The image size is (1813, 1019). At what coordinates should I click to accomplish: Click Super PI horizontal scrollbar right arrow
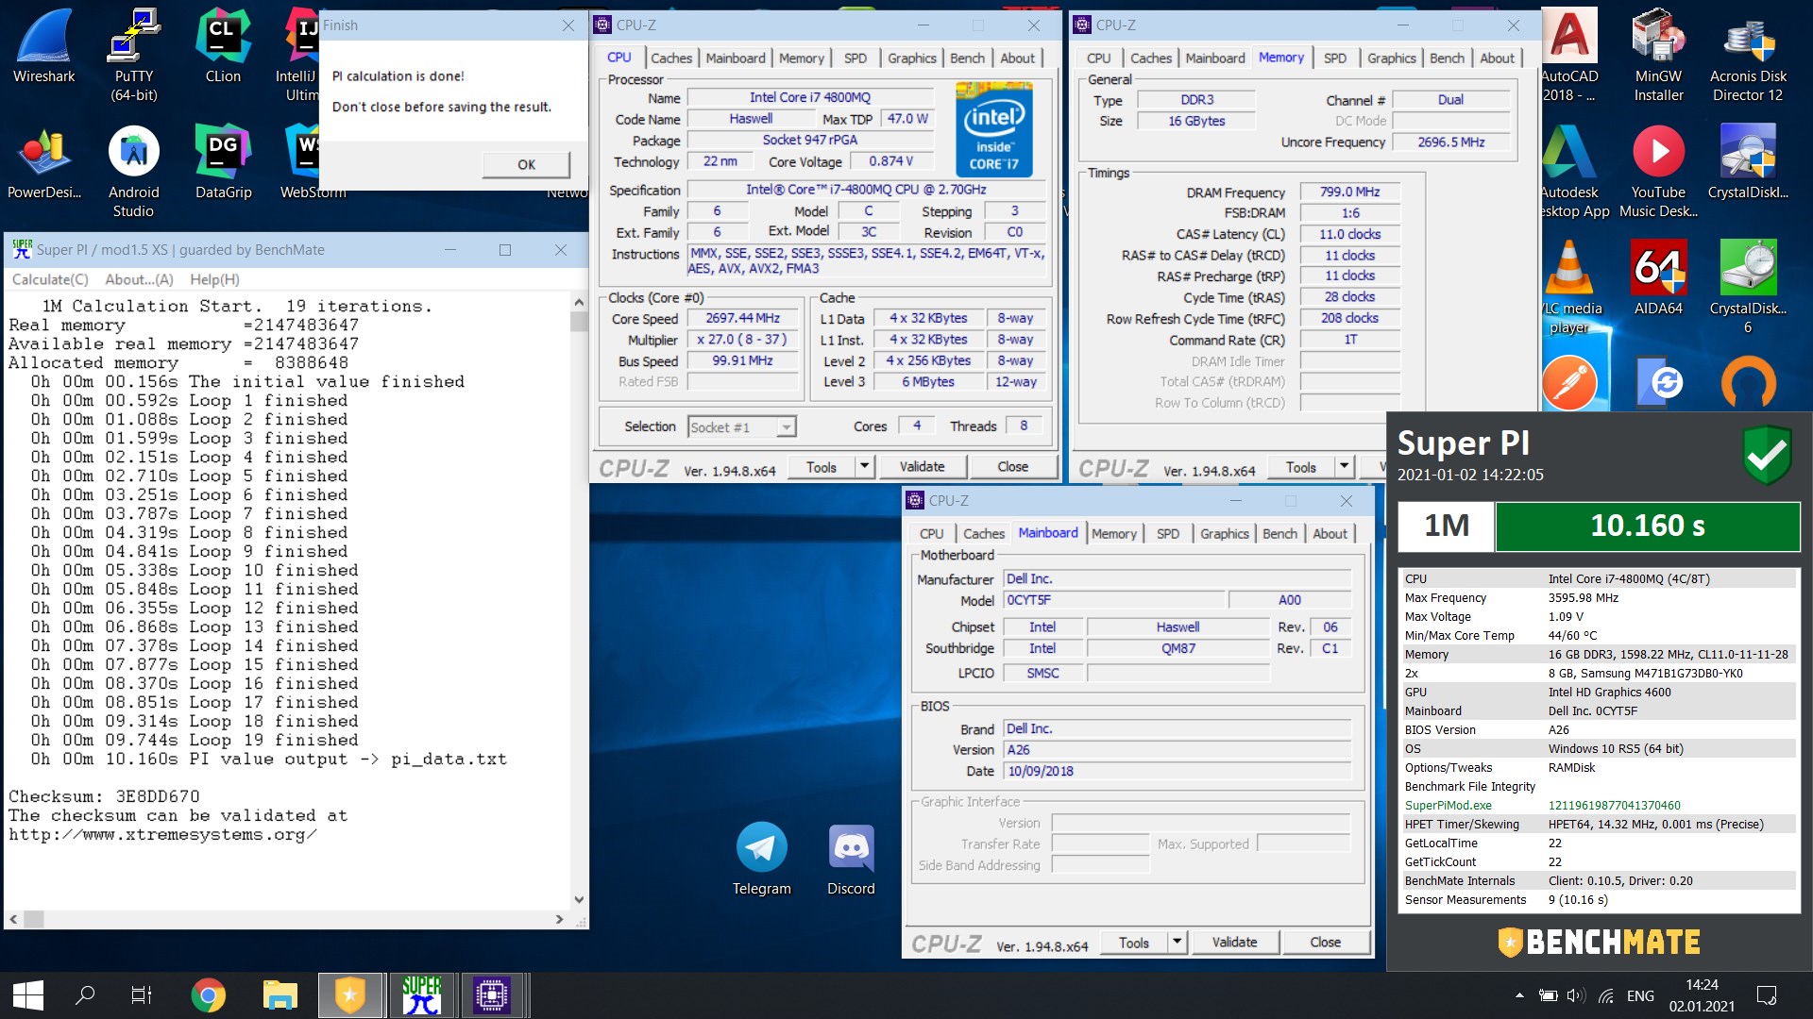(559, 919)
